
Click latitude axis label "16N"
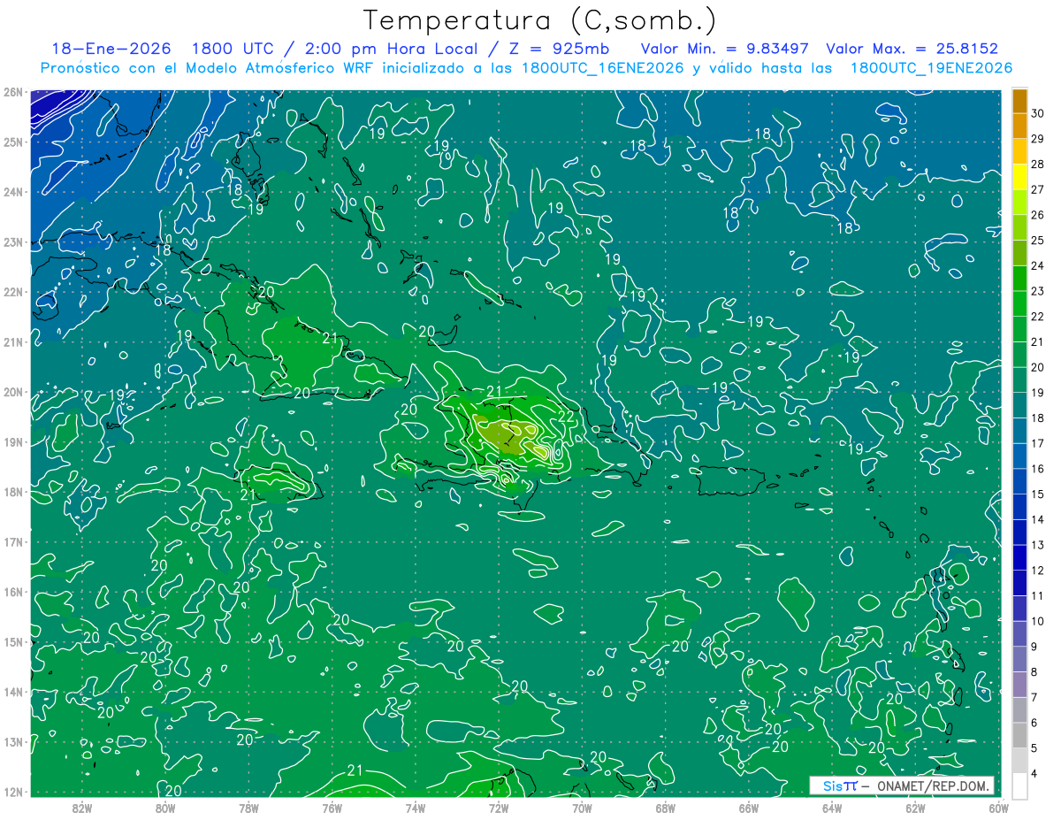13,592
